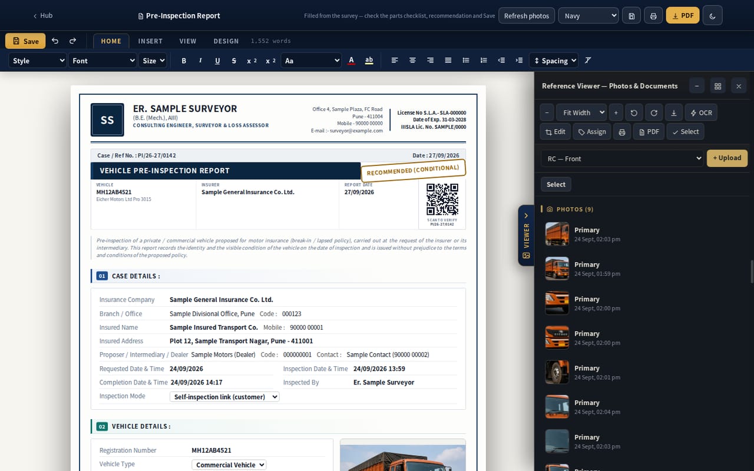The image size is (754, 471).
Task: Undo the last edit
Action: 55,41
